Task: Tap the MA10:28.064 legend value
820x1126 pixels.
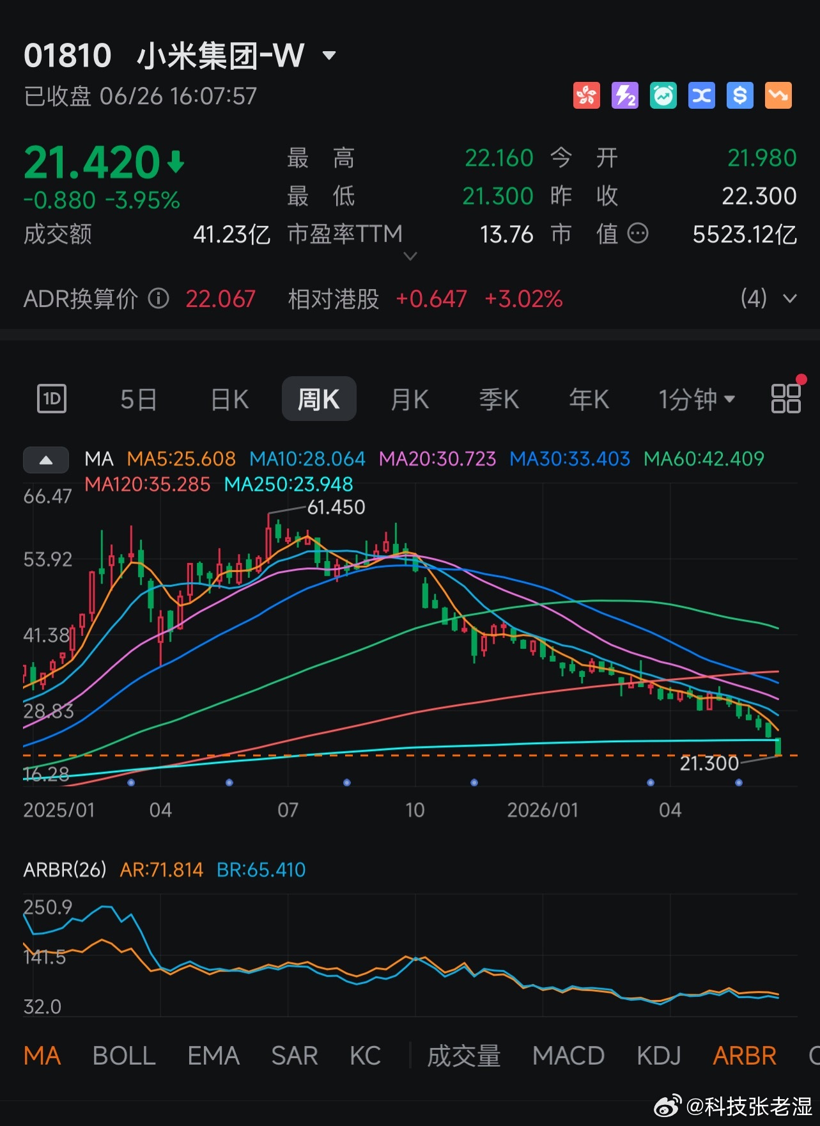Action: (307, 459)
